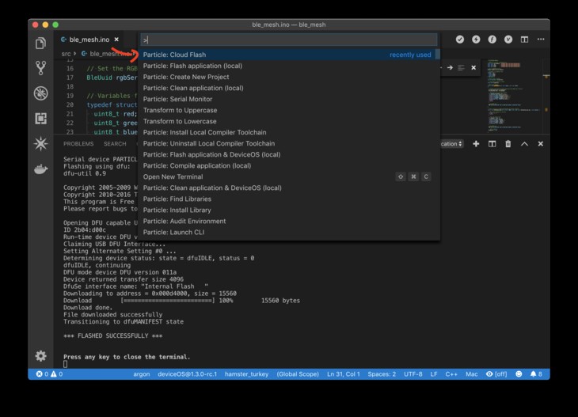The width and height of the screenshot is (578, 417).
Task: Kill terminal with the trash icon
Action: [508, 144]
